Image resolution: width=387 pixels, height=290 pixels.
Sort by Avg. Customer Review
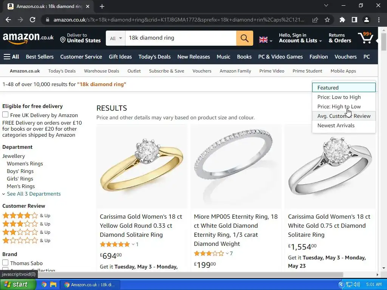[x=344, y=116]
